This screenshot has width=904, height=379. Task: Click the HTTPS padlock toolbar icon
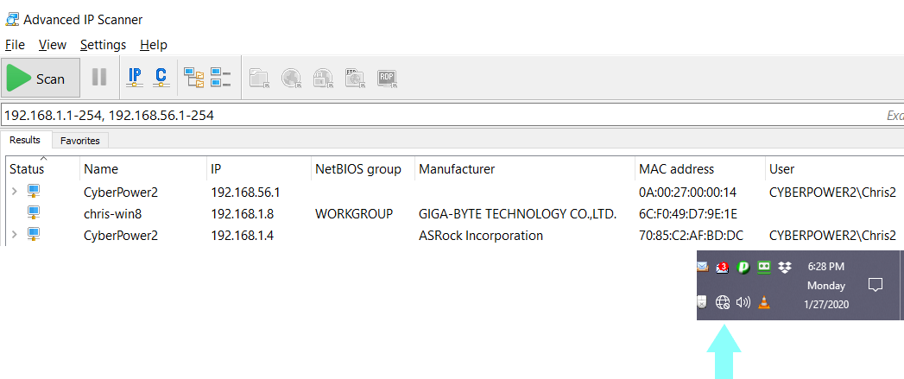(323, 78)
